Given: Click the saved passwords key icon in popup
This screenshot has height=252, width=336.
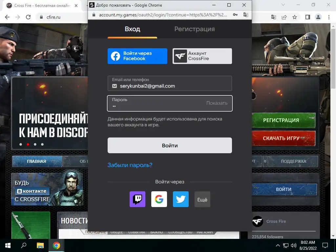Looking at the screenshot, I should (235, 15).
